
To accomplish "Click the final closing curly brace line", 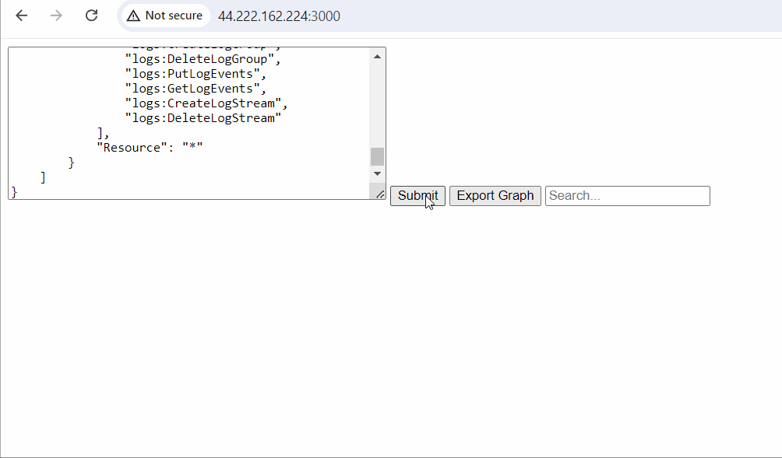I will 14,191.
